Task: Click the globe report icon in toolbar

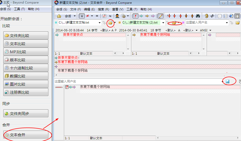Action: coord(231,16)
